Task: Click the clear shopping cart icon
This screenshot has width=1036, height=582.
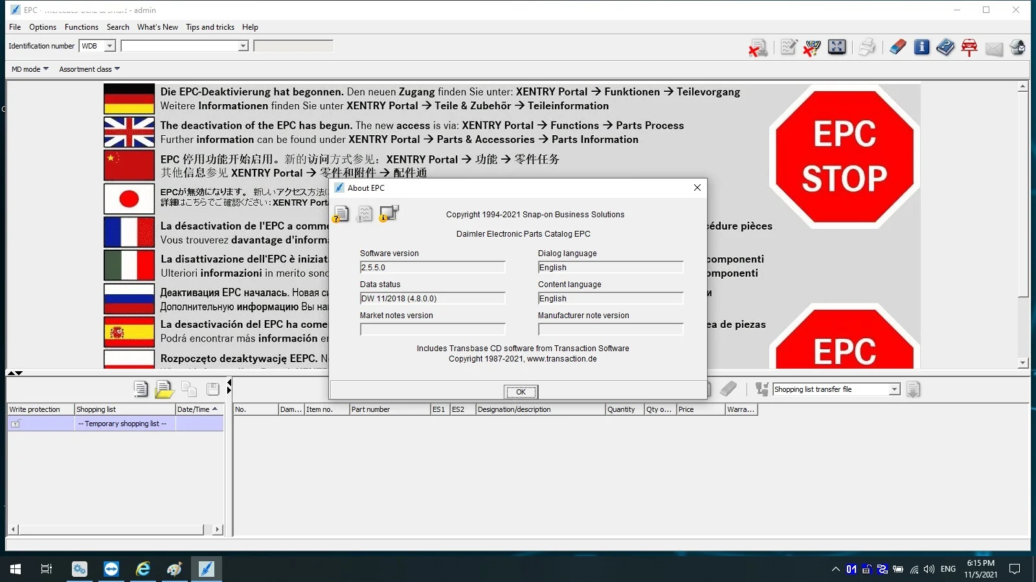Action: (x=812, y=47)
